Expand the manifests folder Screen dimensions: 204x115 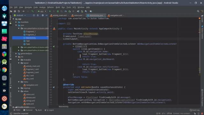[16, 22]
